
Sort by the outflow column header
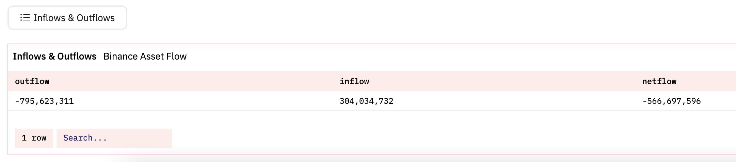pos(32,81)
